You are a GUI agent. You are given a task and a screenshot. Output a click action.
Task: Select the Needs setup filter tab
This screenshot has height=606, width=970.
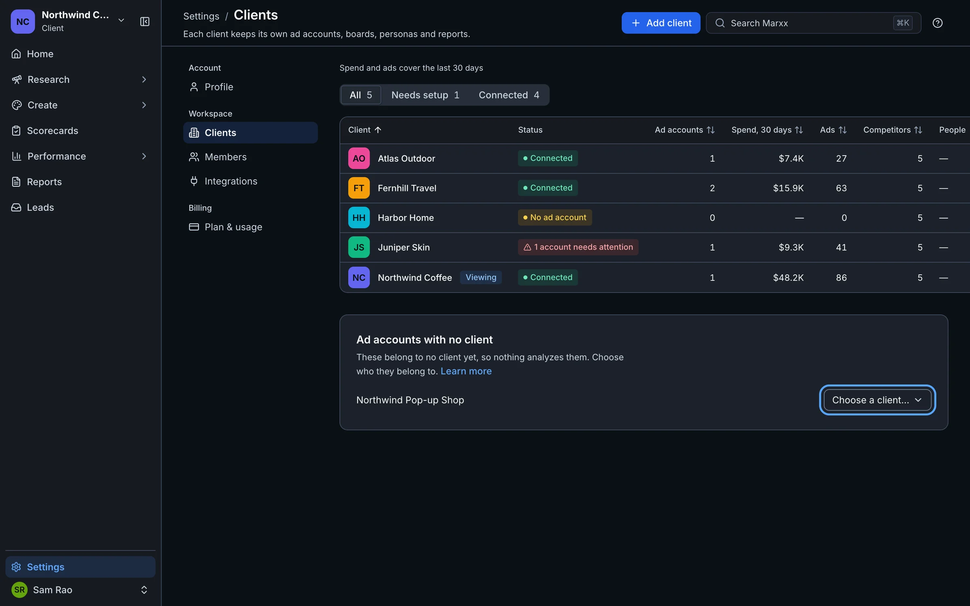(425, 95)
